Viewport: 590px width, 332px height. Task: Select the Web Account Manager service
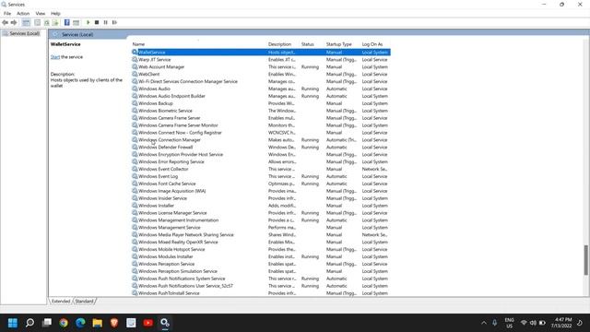pos(261,67)
